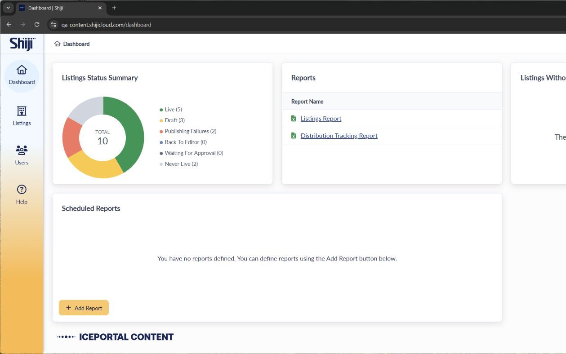Viewport: 566px width, 354px height.
Task: Click the Waiting For Approval (0) legend entry
Action: (191, 153)
